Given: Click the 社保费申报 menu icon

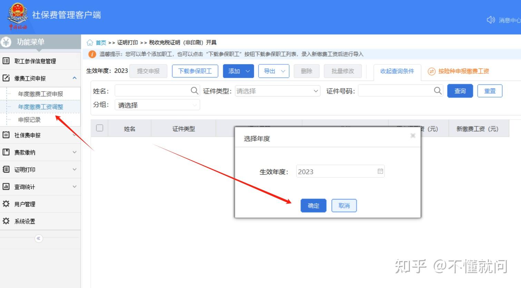Looking at the screenshot, I should pos(6,135).
